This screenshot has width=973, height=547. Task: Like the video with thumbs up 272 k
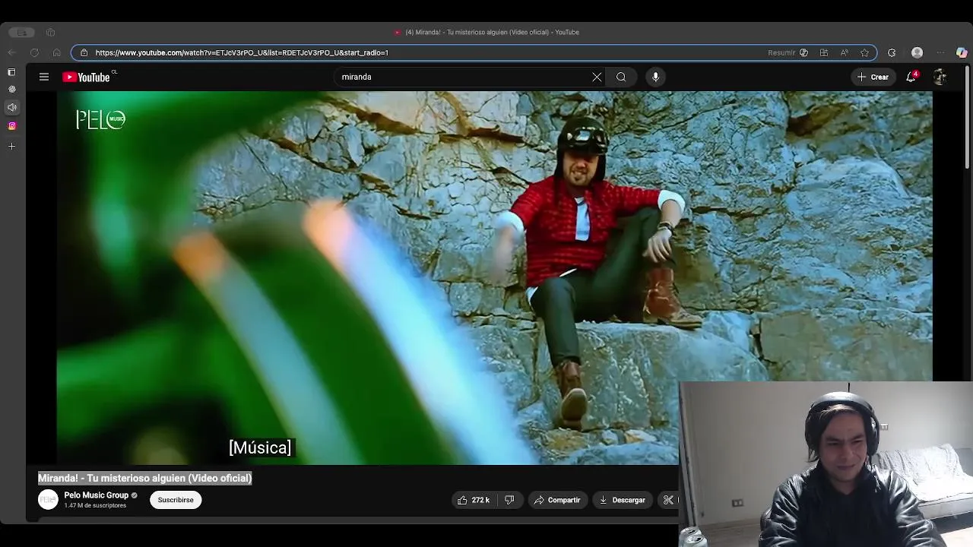473,500
